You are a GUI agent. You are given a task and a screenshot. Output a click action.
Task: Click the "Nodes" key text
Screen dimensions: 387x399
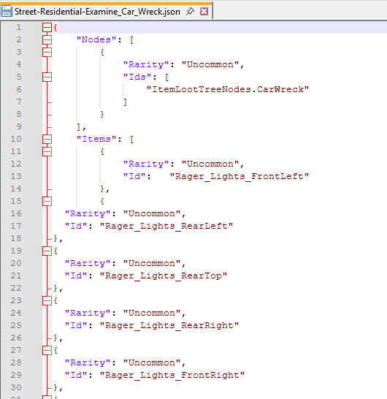point(96,39)
